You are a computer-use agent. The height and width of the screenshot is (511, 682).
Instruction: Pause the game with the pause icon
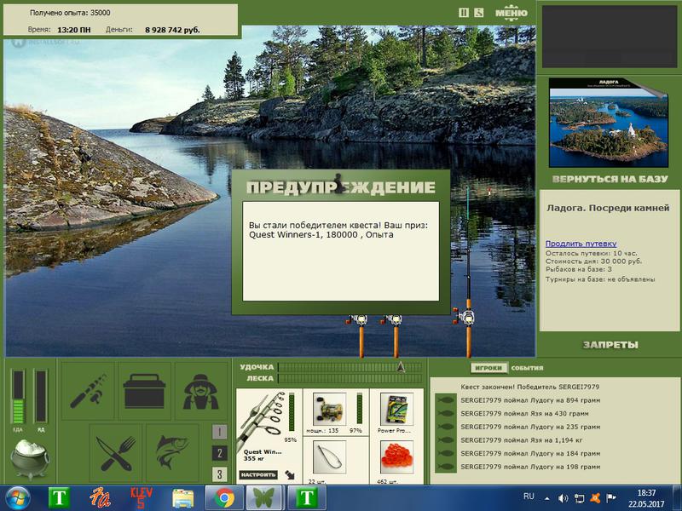464,13
